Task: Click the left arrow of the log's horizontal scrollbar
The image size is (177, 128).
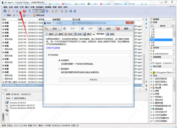Action: [3, 90]
